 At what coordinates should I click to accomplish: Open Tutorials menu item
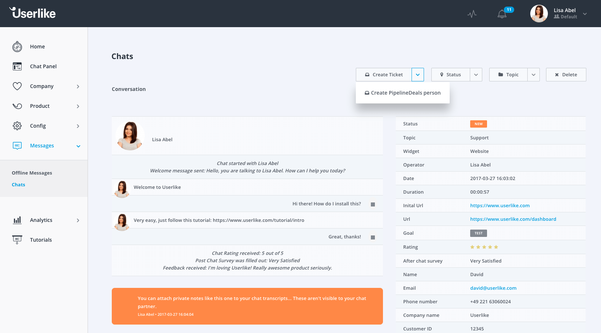click(x=41, y=240)
